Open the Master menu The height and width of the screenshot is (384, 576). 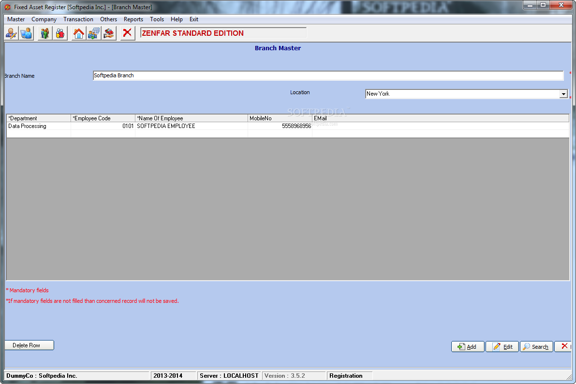[16, 19]
